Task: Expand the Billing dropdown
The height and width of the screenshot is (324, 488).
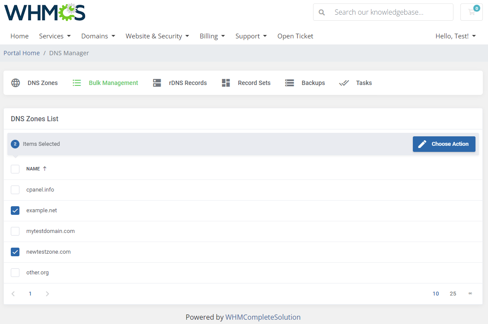Action: [212, 36]
